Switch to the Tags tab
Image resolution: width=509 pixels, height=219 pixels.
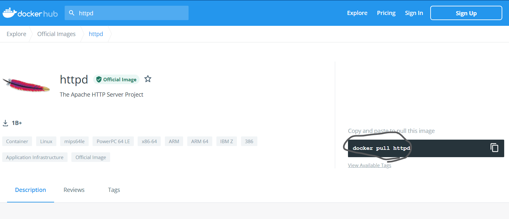[x=114, y=190]
